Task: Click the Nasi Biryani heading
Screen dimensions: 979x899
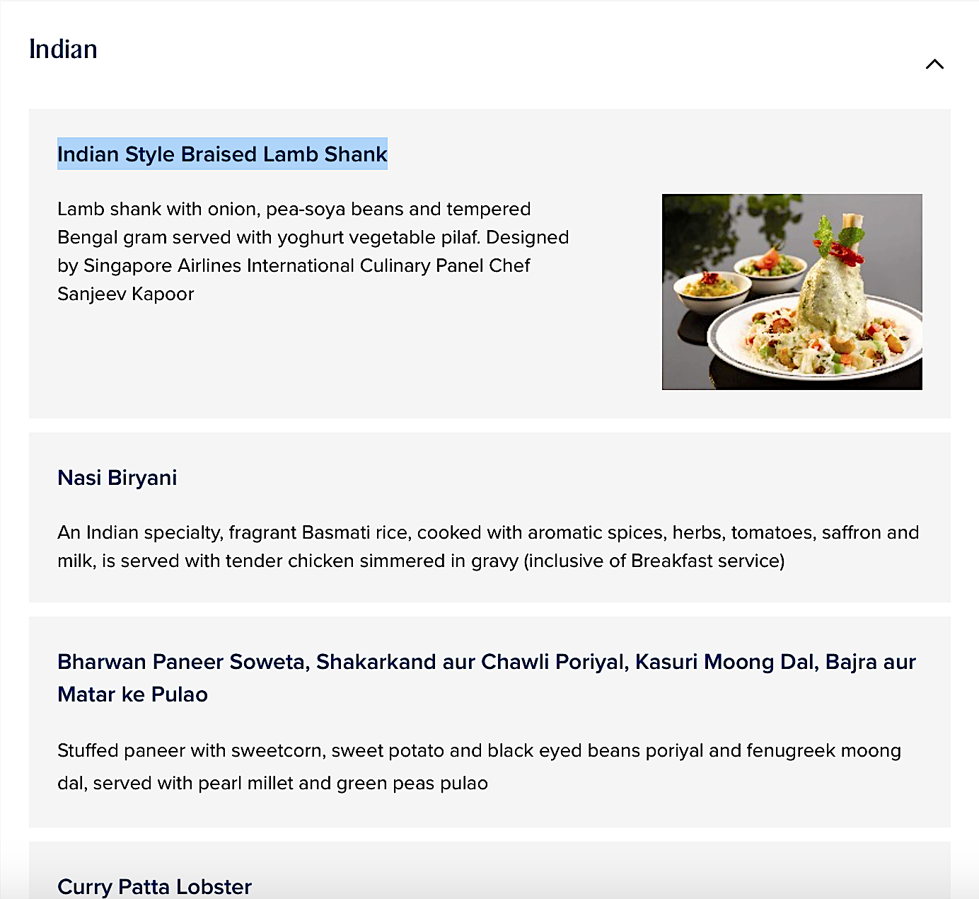Action: [x=117, y=478]
